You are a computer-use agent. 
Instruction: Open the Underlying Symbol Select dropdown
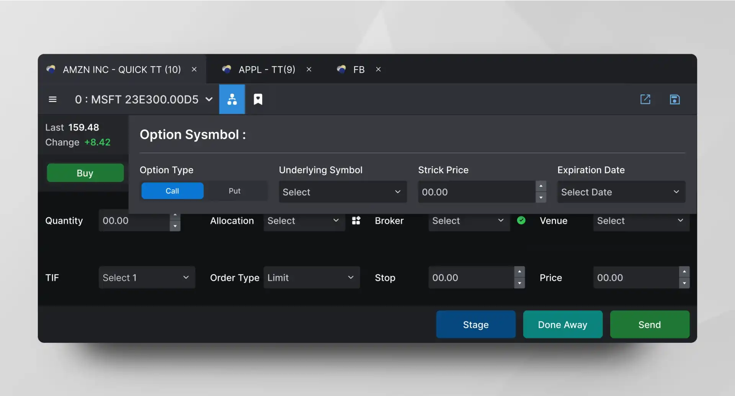pos(343,192)
